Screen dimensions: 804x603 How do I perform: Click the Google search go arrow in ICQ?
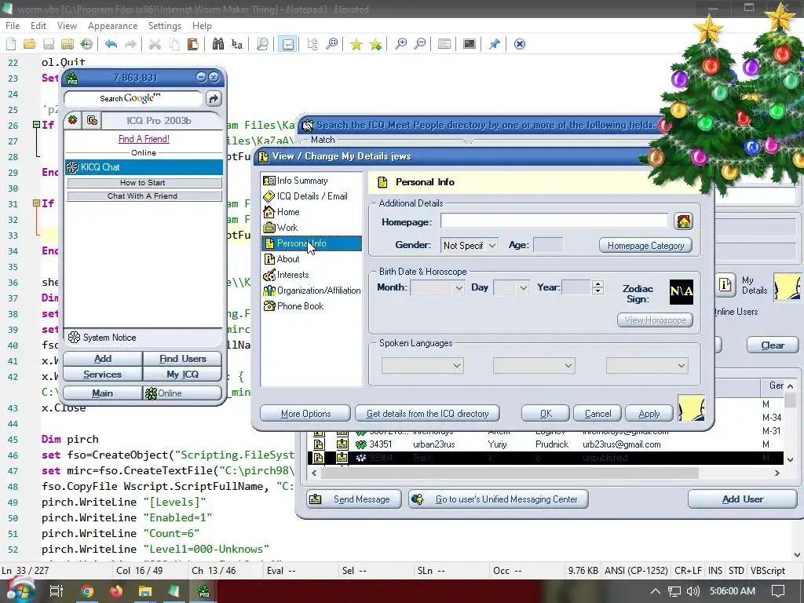click(x=214, y=98)
